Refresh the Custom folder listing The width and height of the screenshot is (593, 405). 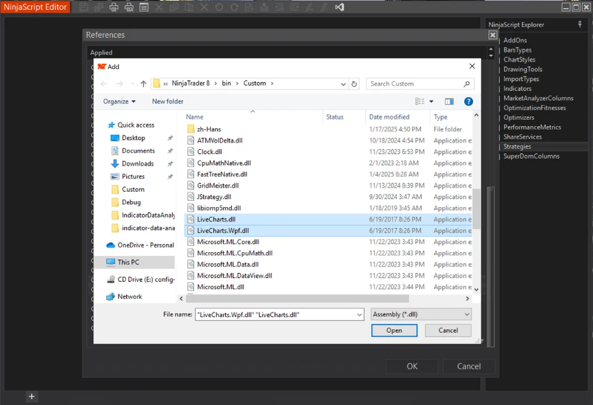click(354, 84)
